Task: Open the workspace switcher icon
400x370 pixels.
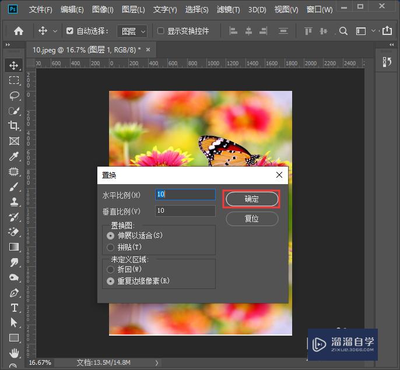Action: tap(361, 31)
